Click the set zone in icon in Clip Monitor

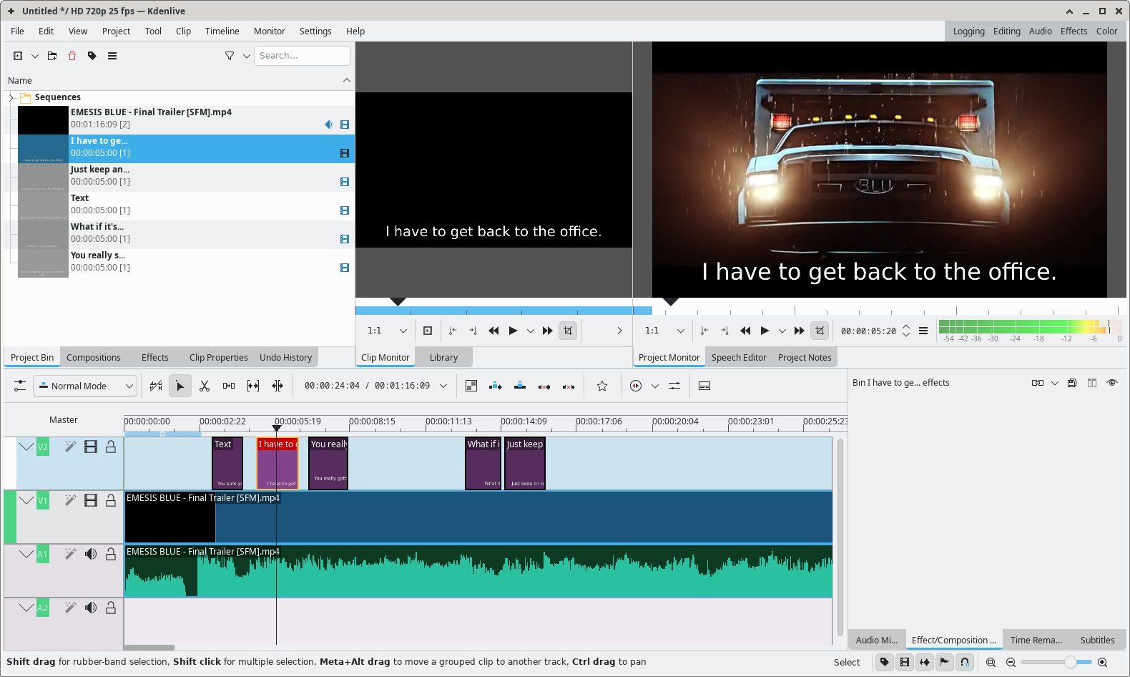click(453, 331)
